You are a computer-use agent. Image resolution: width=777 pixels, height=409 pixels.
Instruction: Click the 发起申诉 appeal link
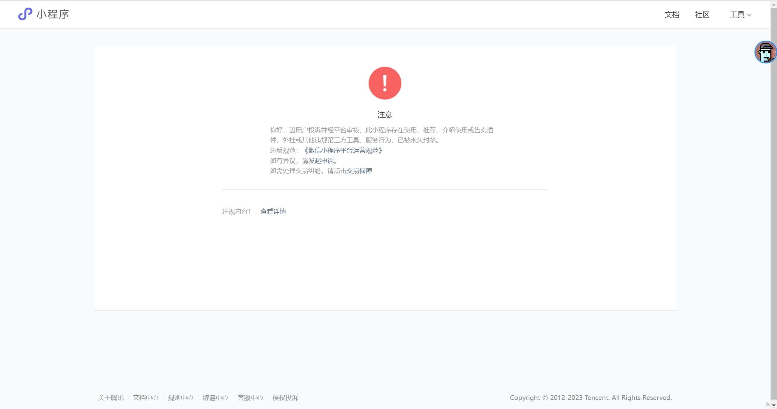321,161
